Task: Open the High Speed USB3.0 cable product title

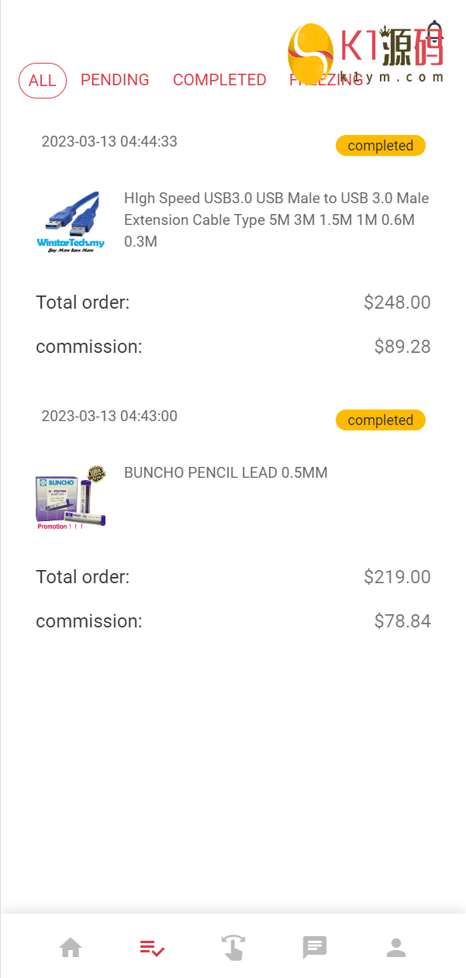Action: click(276, 219)
